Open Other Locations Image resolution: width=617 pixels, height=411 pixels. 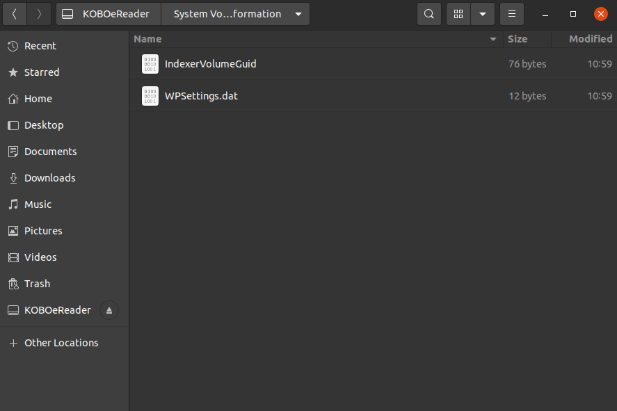(61, 343)
